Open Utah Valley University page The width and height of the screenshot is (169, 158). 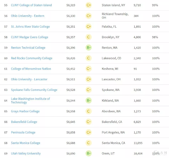click(x=26, y=154)
